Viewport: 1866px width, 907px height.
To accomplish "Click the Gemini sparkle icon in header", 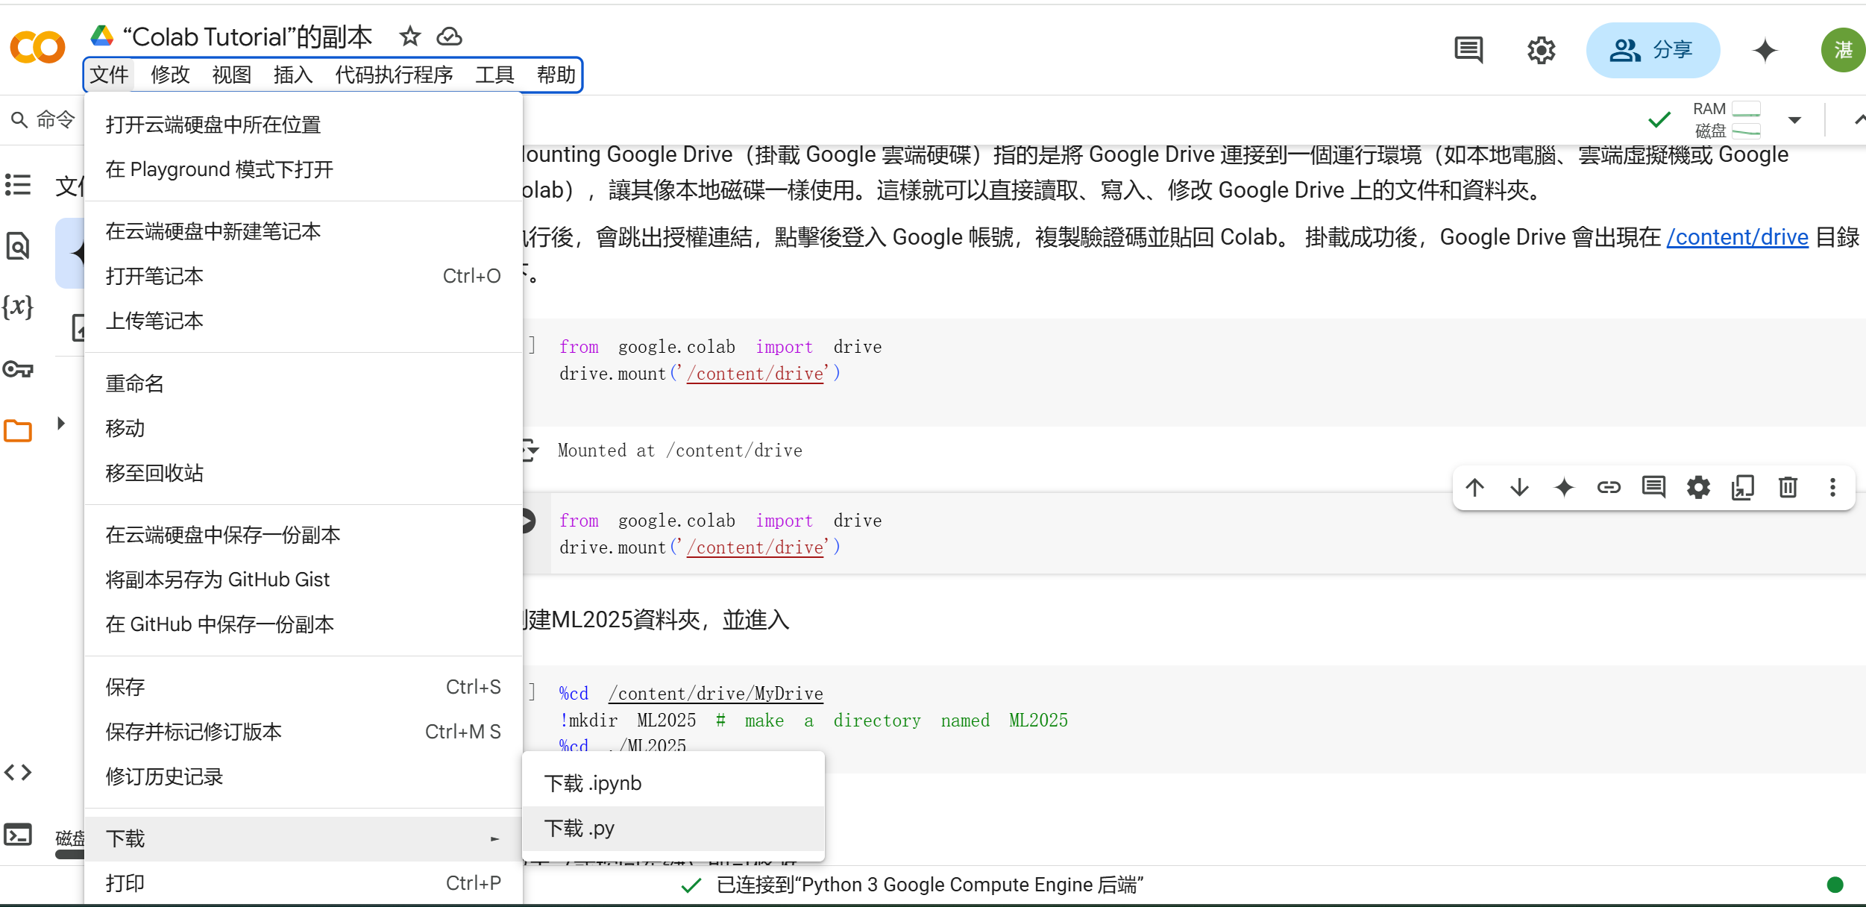I will 1765,51.
